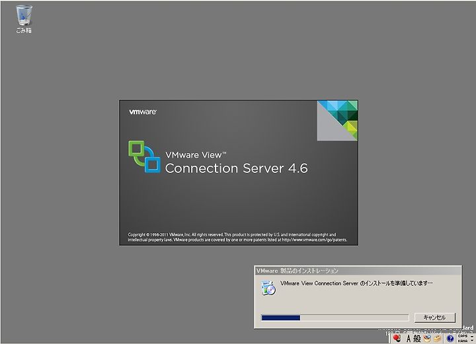Screen dimensions: 476x344
Task: Click the 'Connection Server 4.6' text
Action: [x=236, y=168]
